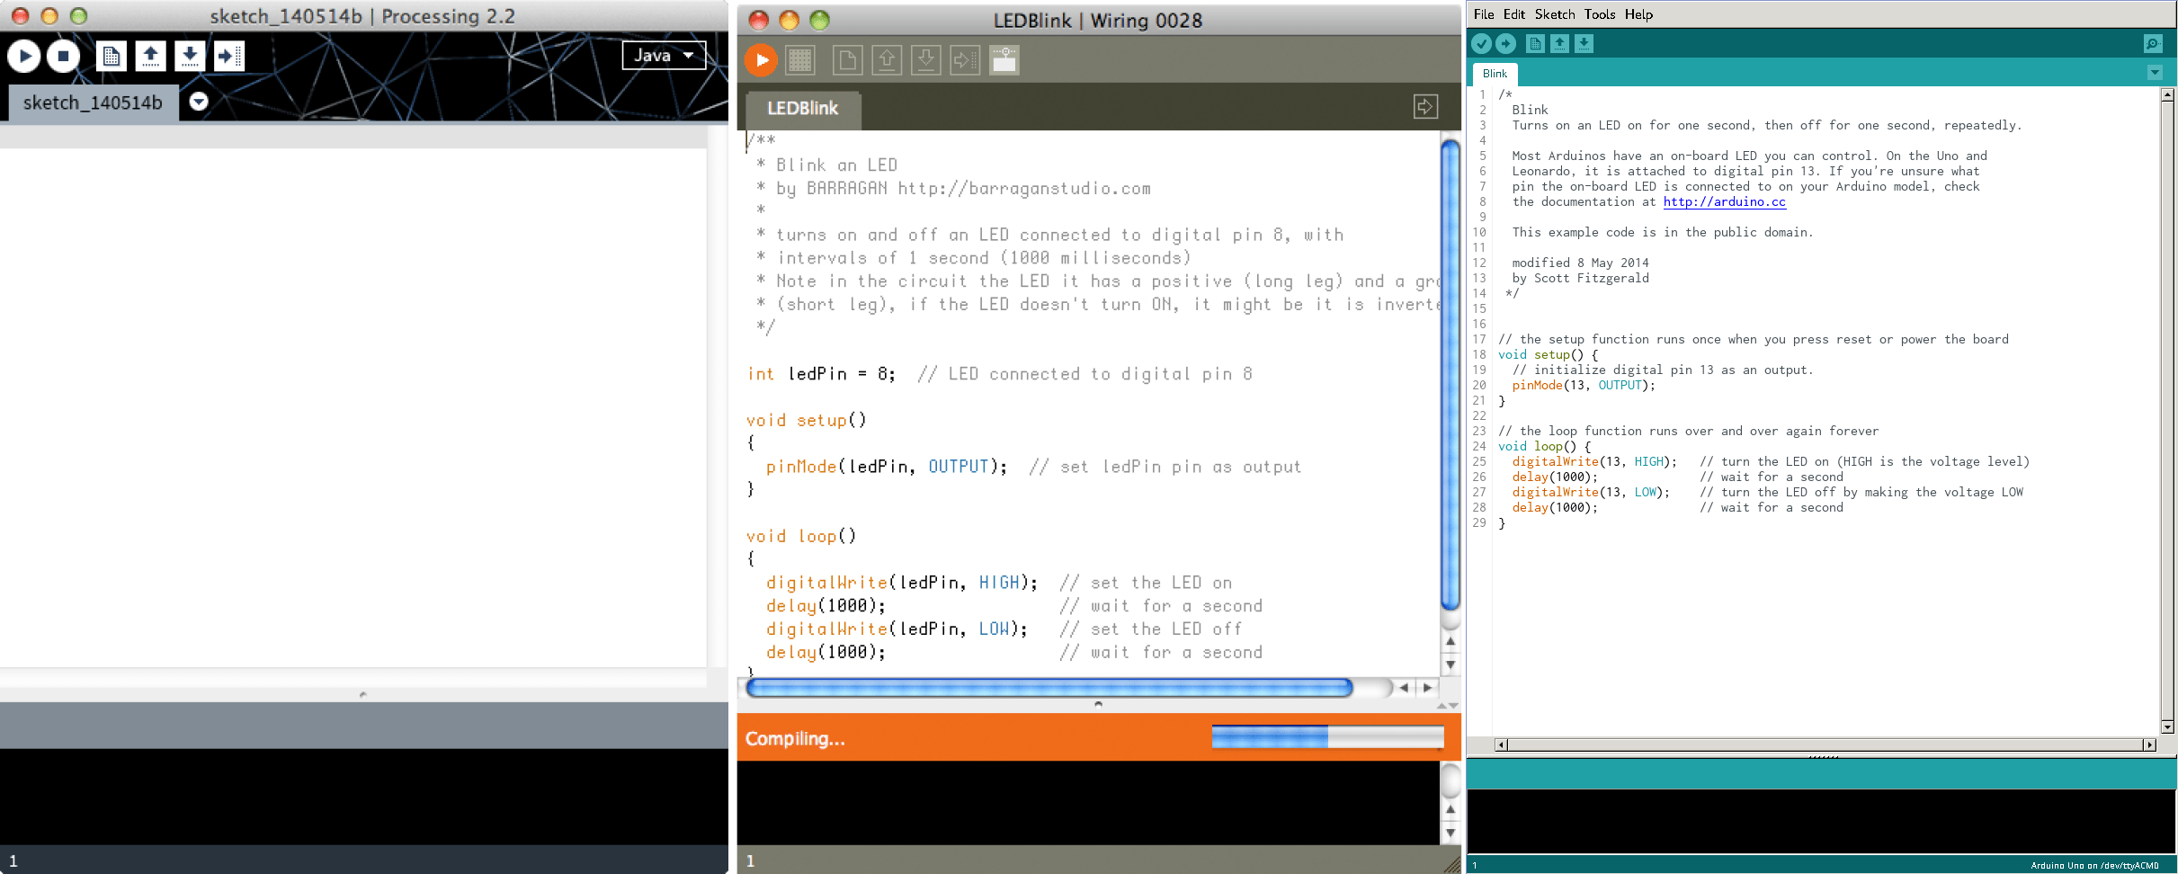The image size is (2178, 874).
Task: Select the Blink tab in Arduino
Action: click(x=1495, y=74)
